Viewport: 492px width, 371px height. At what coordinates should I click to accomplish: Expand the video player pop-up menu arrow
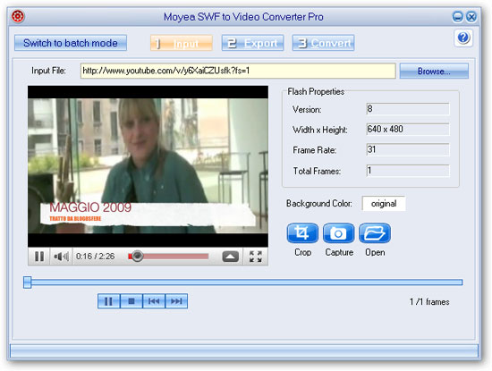(x=230, y=257)
